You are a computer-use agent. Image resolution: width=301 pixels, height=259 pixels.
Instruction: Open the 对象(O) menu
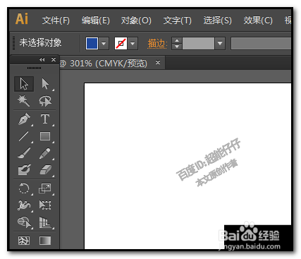(136, 20)
